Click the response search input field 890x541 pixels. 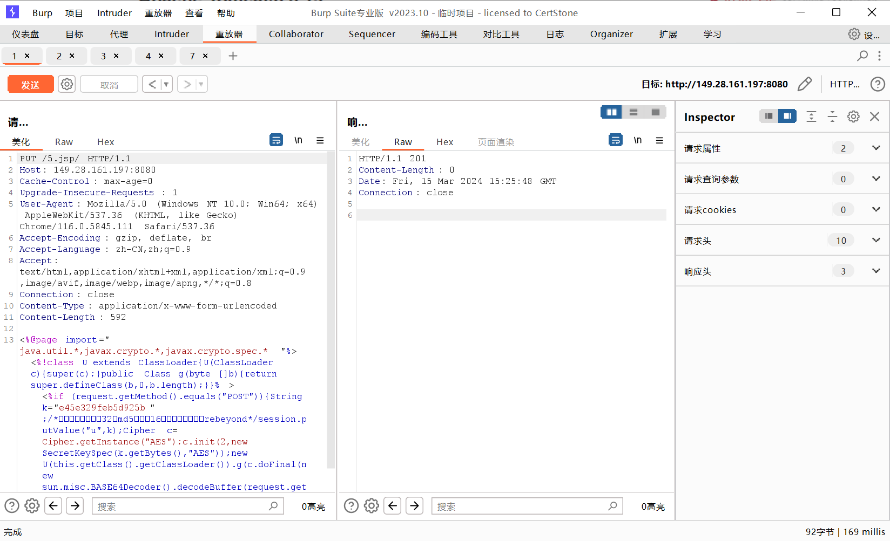tap(527, 506)
